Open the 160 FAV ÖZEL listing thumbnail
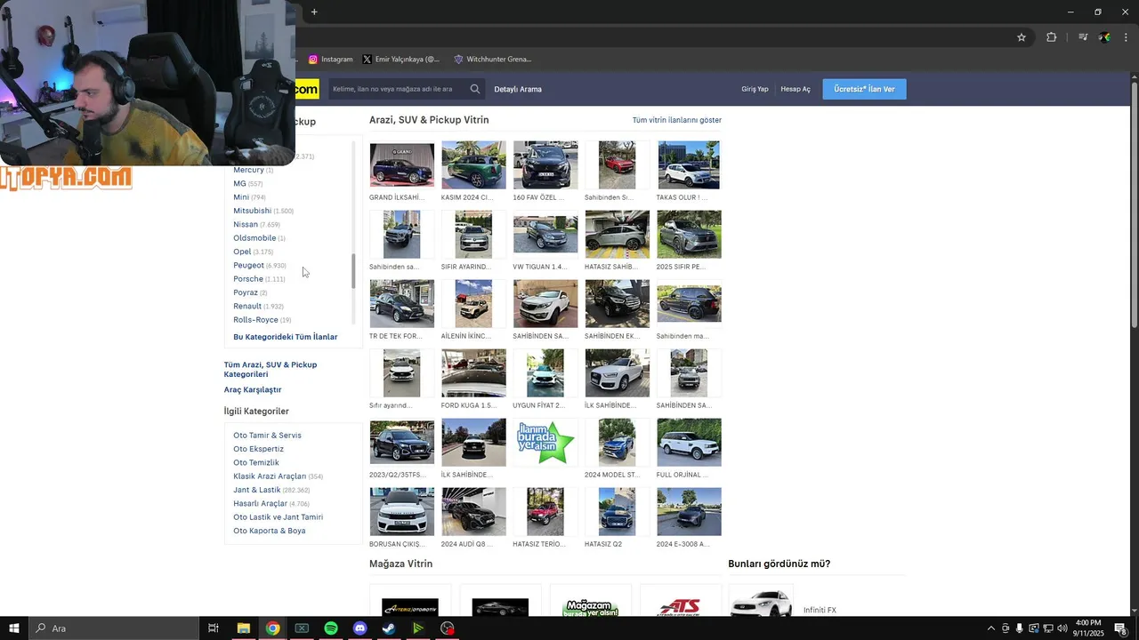1139x640 pixels. pyautogui.click(x=545, y=164)
